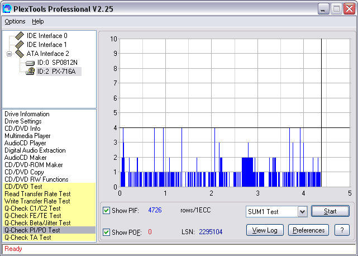
Task: Click the IDE Interface 1 chip icon
Action: (20, 45)
